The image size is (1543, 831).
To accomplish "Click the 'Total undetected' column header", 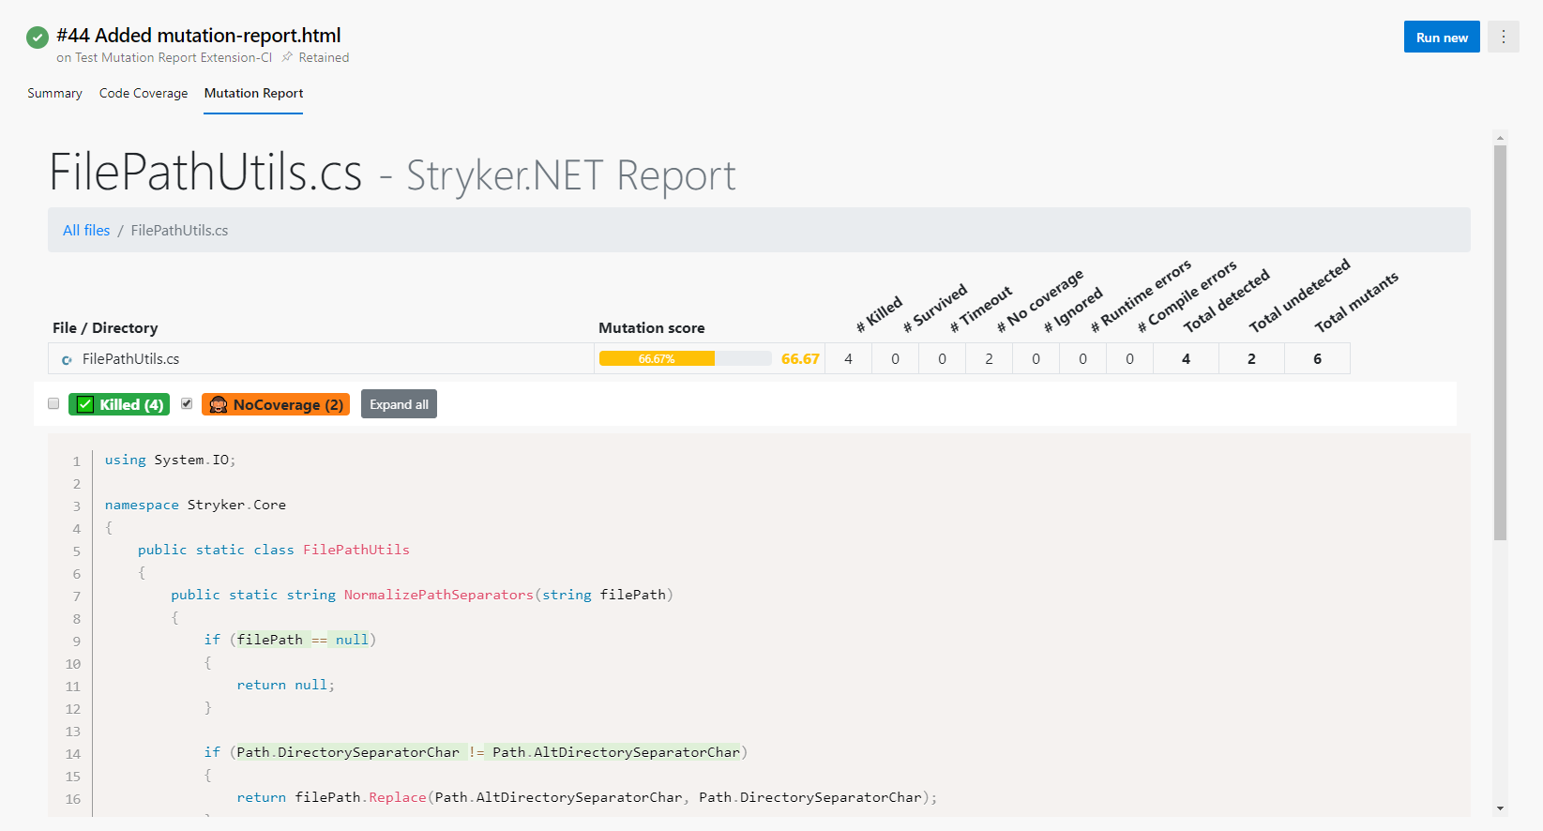I will click(1299, 295).
